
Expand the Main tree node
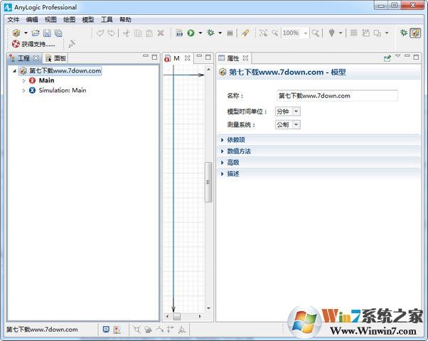coord(23,81)
